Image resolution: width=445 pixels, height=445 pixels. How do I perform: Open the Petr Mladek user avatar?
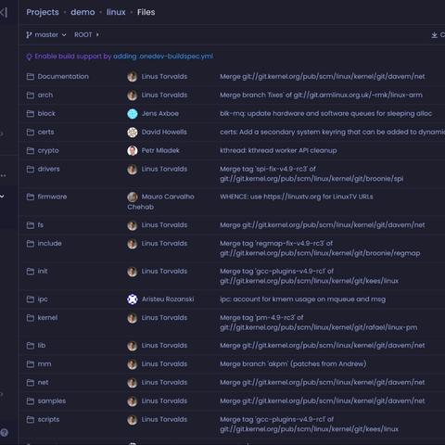pyautogui.click(x=133, y=151)
